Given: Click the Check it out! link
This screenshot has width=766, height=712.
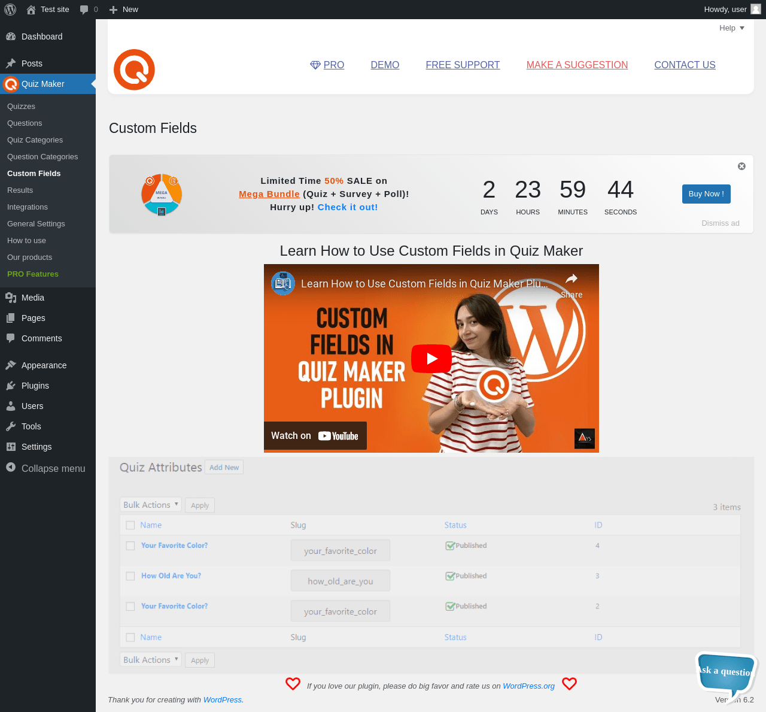Looking at the screenshot, I should tap(348, 207).
